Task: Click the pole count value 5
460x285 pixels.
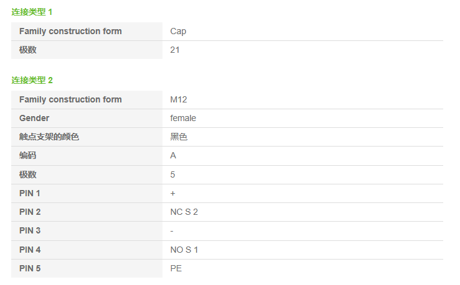Action: (172, 174)
